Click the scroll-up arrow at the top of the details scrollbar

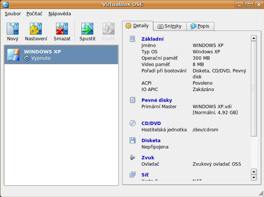[254, 38]
